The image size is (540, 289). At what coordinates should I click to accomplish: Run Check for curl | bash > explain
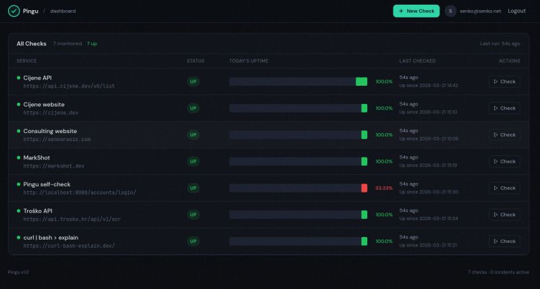[504, 241]
